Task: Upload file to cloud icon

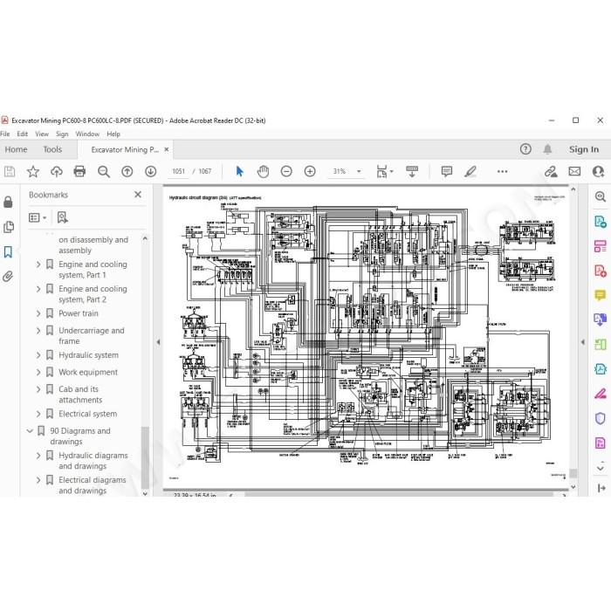Action: [x=57, y=171]
